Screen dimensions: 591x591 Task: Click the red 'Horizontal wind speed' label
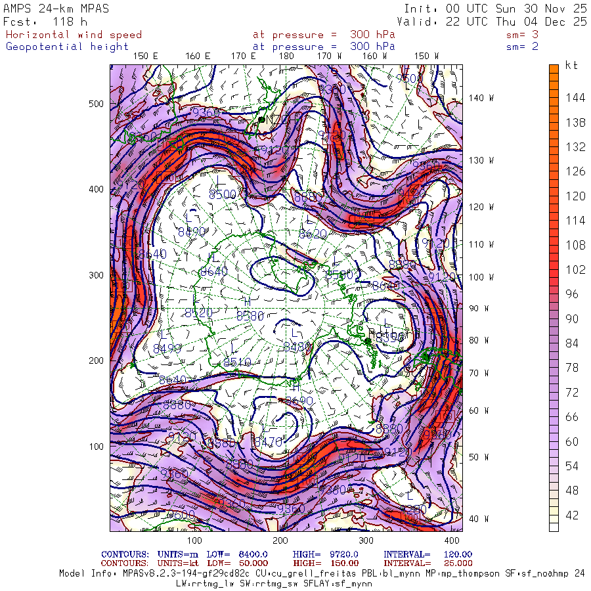tap(74, 35)
